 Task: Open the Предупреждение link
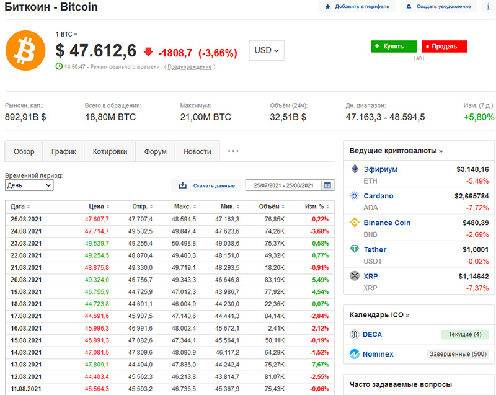click(190, 67)
